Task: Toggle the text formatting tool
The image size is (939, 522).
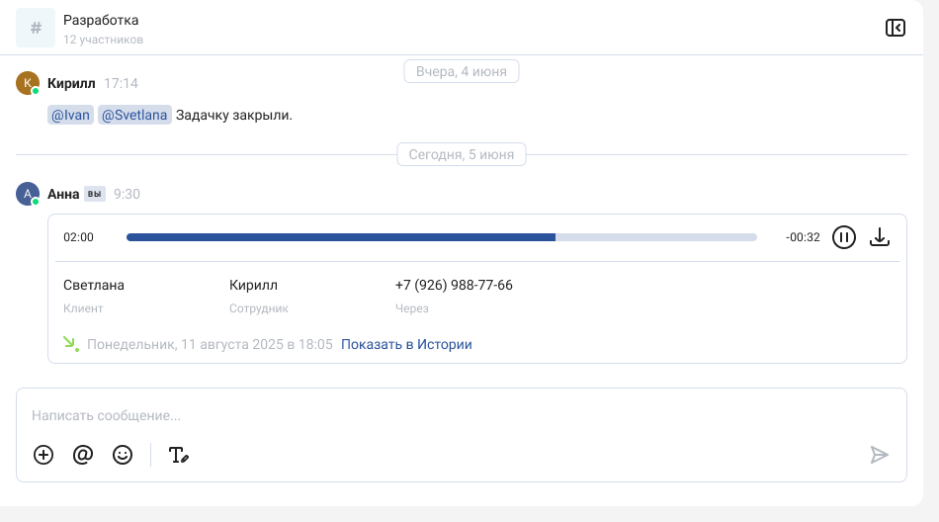Action: 178,455
